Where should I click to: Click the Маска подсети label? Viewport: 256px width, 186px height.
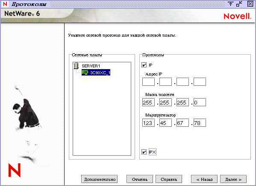pyautogui.click(x=160, y=95)
